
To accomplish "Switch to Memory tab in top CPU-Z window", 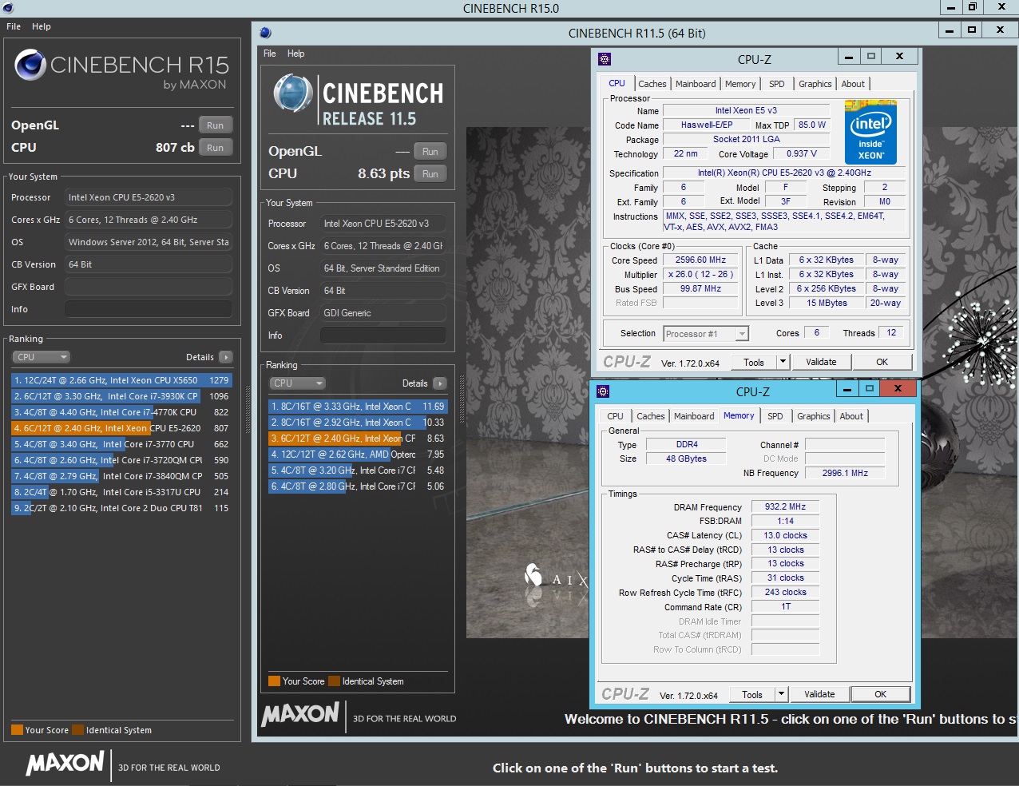I will pyautogui.click(x=740, y=84).
